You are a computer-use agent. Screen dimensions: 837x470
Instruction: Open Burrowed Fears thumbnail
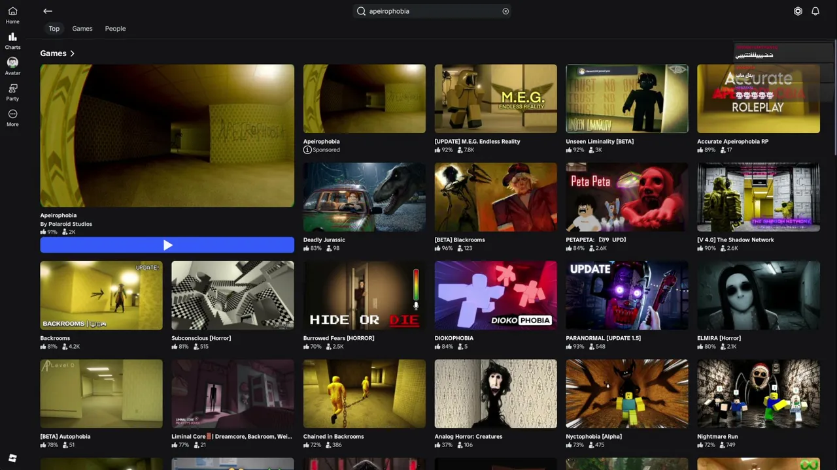pyautogui.click(x=364, y=296)
